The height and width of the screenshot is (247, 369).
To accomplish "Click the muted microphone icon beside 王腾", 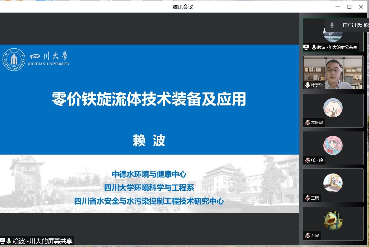I will [307, 198].
